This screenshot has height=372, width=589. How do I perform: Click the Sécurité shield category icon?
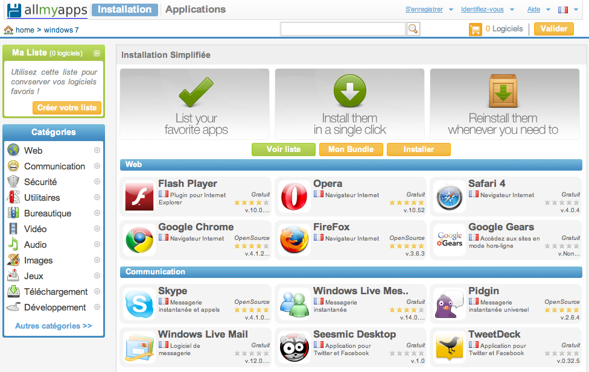(x=13, y=181)
